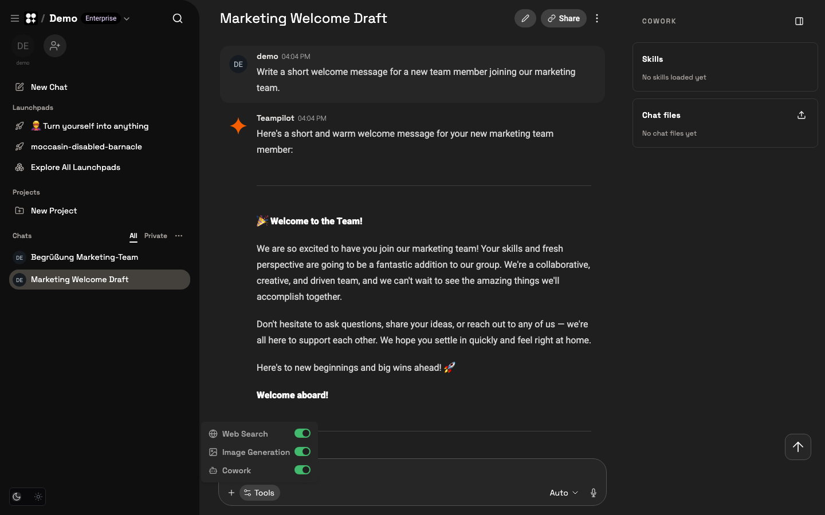Click the Cowork robot icon
825x515 pixels.
pyautogui.click(x=213, y=470)
